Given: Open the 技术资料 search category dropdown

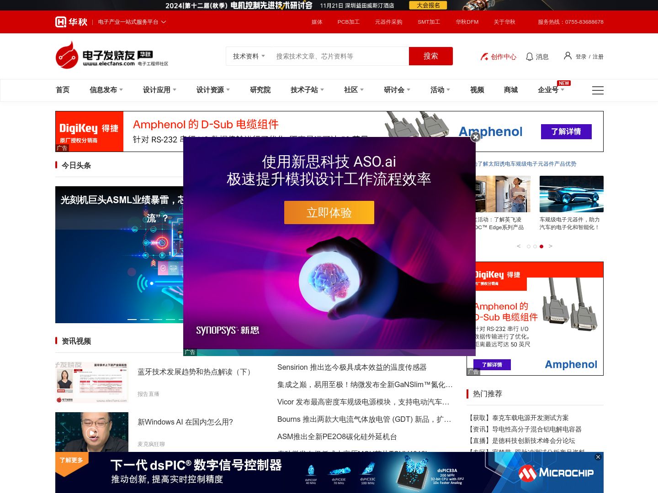Looking at the screenshot, I should coord(249,56).
